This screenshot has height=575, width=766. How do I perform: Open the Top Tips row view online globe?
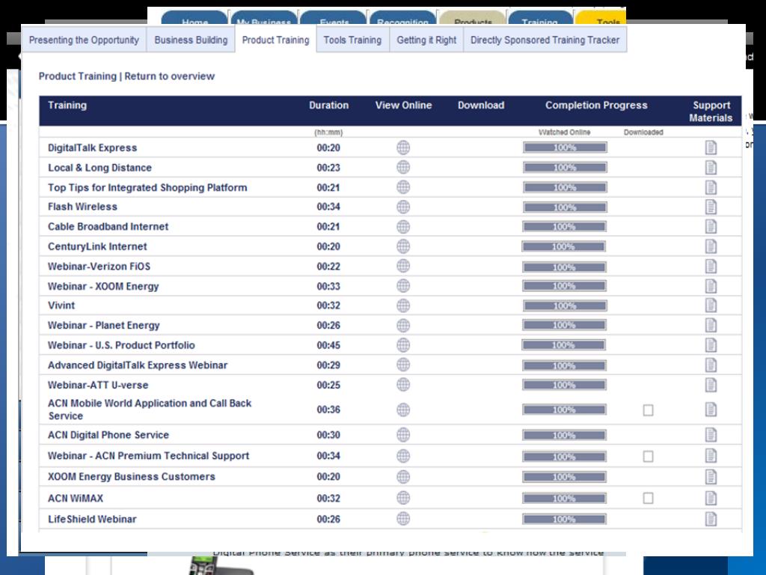(x=403, y=187)
